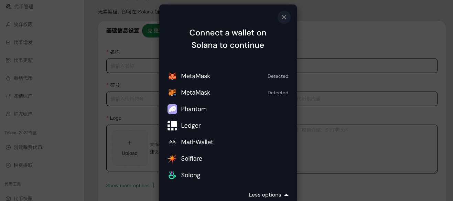The image size is (453, 201).
Task: Collapse wallet list with Less options
Action: click(268, 195)
